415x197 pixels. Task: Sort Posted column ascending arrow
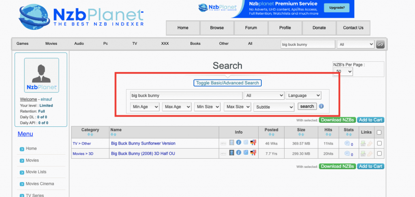pyautogui.click(x=273, y=134)
